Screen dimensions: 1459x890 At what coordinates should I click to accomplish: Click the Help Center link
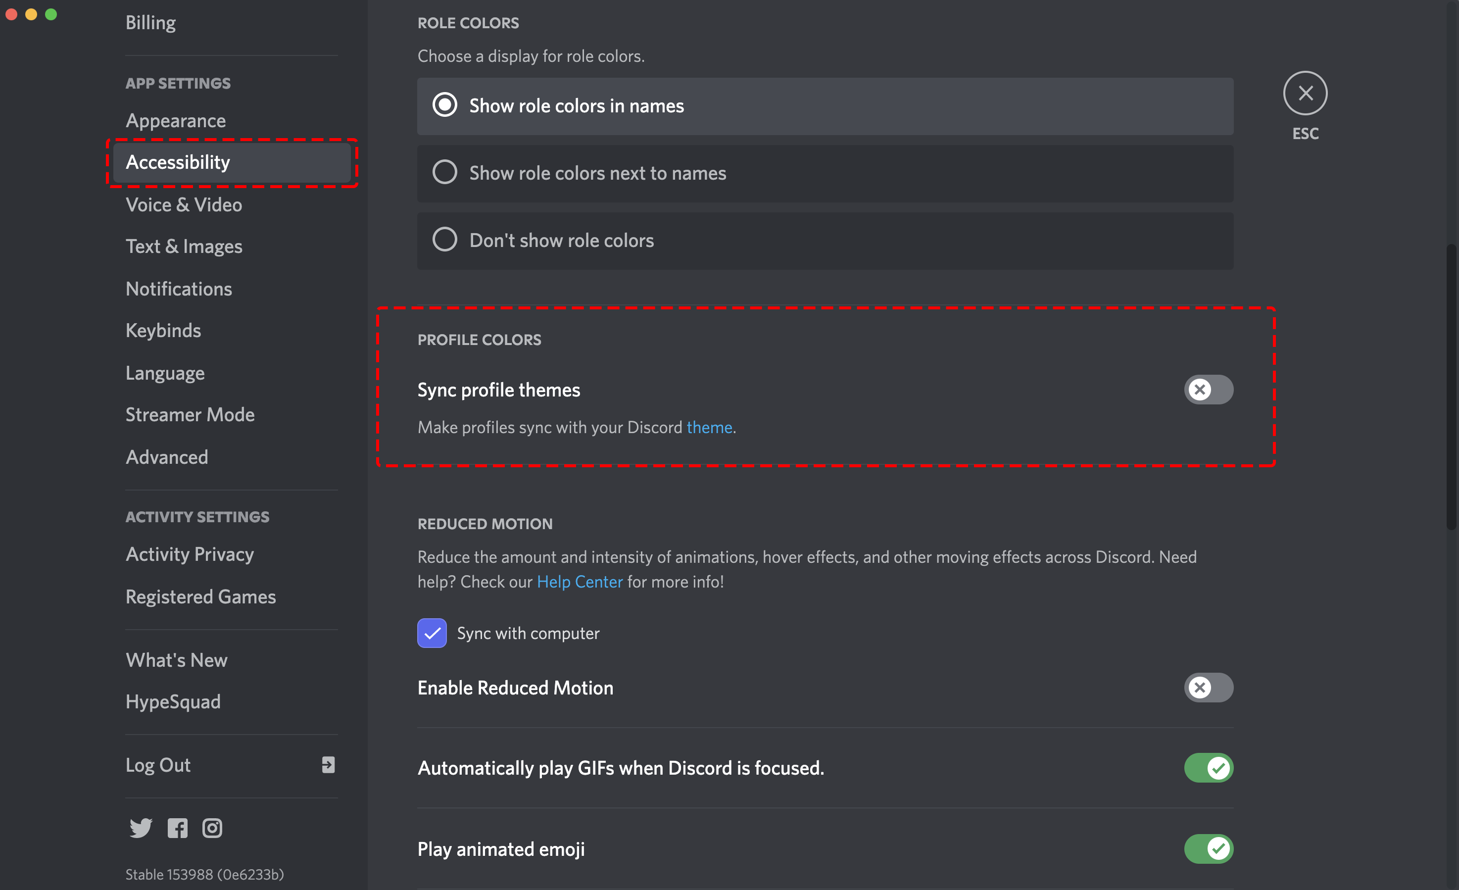tap(580, 581)
